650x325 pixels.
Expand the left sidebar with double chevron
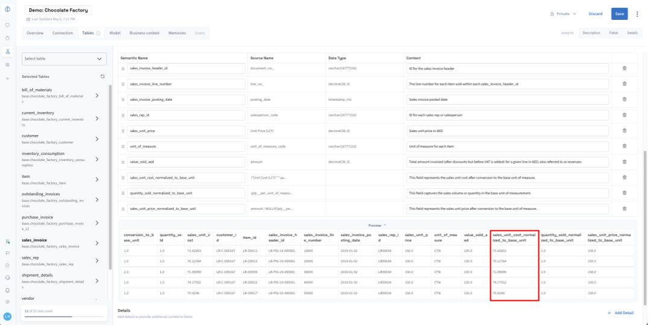(7, 78)
